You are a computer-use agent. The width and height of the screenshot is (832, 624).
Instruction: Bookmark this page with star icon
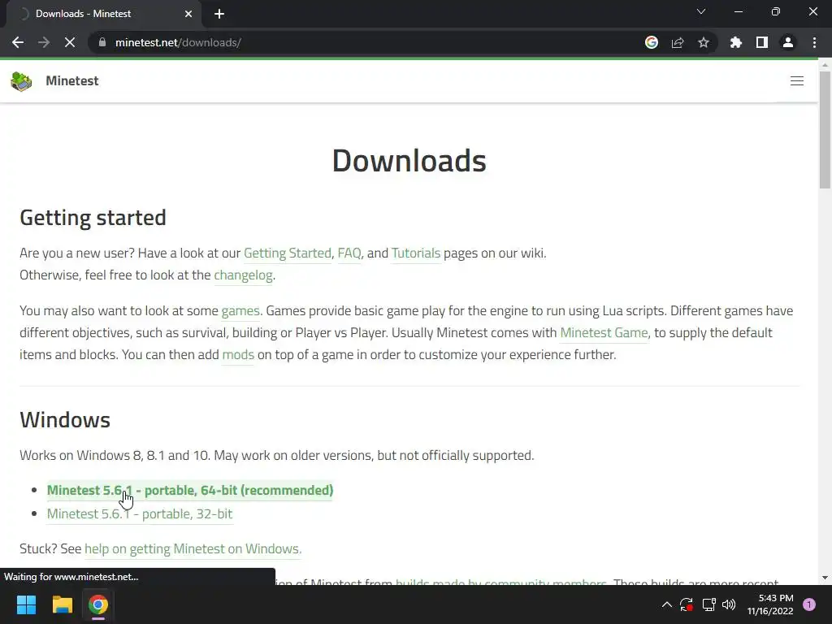click(704, 42)
